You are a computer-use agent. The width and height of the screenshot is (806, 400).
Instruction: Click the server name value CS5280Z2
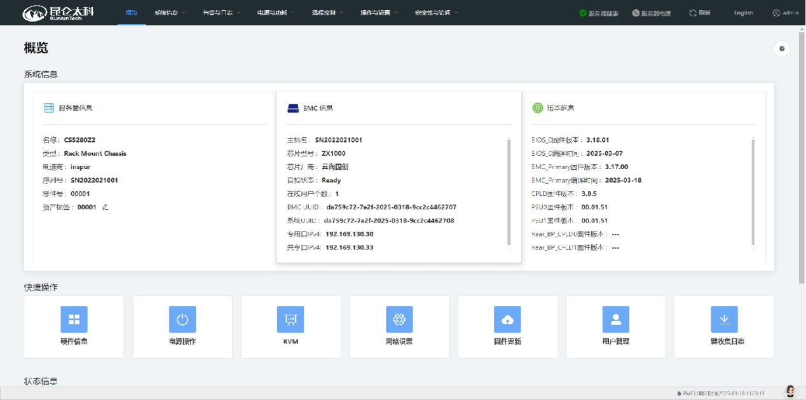pyautogui.click(x=79, y=140)
